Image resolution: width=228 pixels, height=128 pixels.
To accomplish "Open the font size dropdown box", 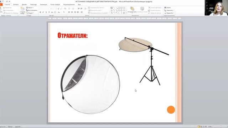I will [x=54, y=9].
